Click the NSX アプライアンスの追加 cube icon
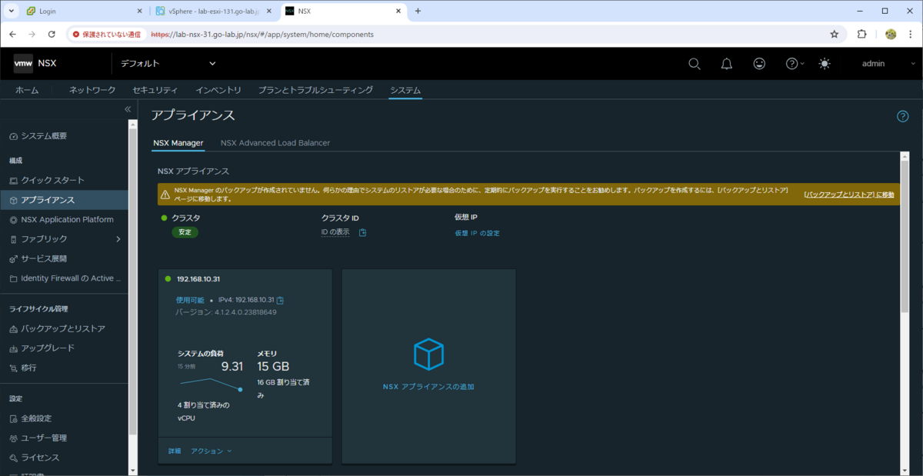The image size is (923, 476). pos(428,354)
